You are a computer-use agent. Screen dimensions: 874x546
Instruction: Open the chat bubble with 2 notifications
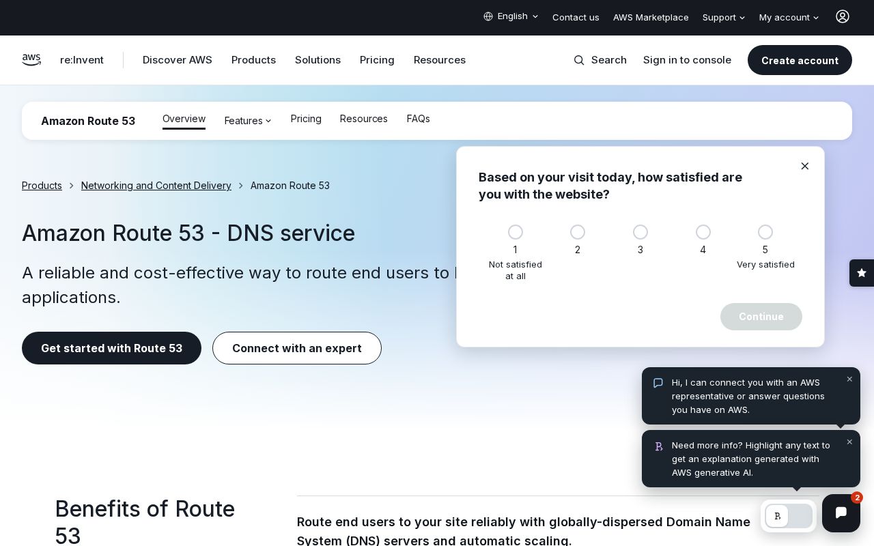point(841,513)
